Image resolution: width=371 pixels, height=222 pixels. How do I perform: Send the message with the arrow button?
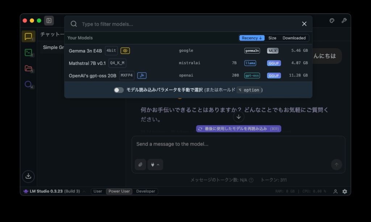[x=337, y=164]
